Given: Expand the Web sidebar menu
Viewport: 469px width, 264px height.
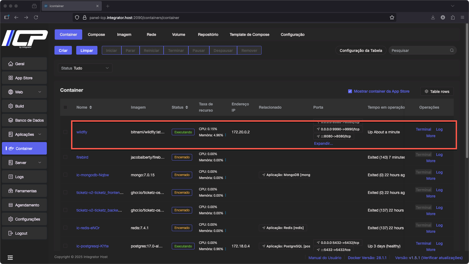Looking at the screenshot, I should [40, 92].
